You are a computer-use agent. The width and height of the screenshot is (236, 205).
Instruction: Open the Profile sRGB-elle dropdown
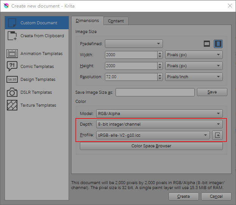click(153, 135)
